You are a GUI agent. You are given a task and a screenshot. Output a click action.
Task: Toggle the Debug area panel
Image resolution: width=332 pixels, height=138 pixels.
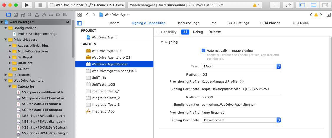coord(313,5)
